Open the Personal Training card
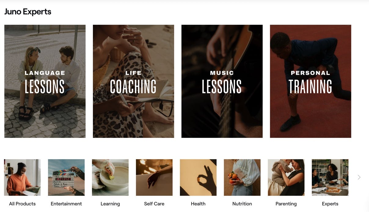This screenshot has height=212, width=369. pyautogui.click(x=311, y=81)
